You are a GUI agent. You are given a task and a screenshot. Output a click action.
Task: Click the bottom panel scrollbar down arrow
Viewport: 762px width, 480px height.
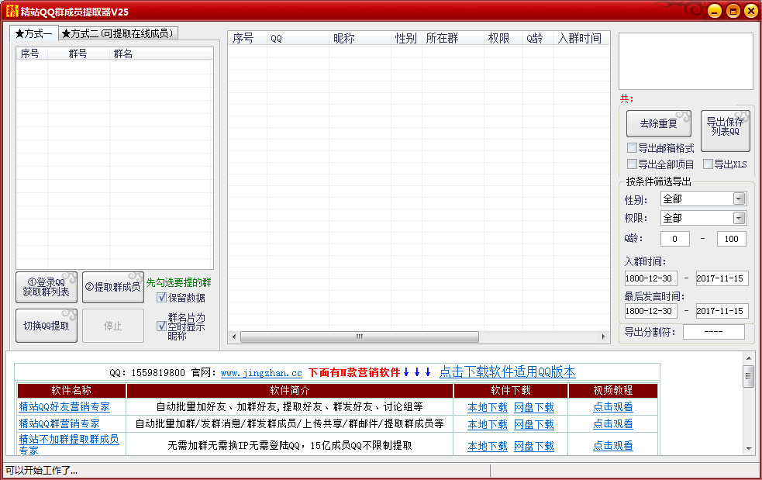click(748, 448)
